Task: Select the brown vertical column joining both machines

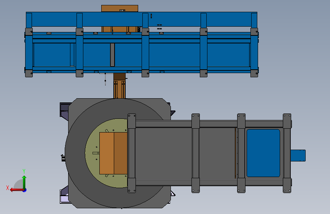Action: click(120, 86)
